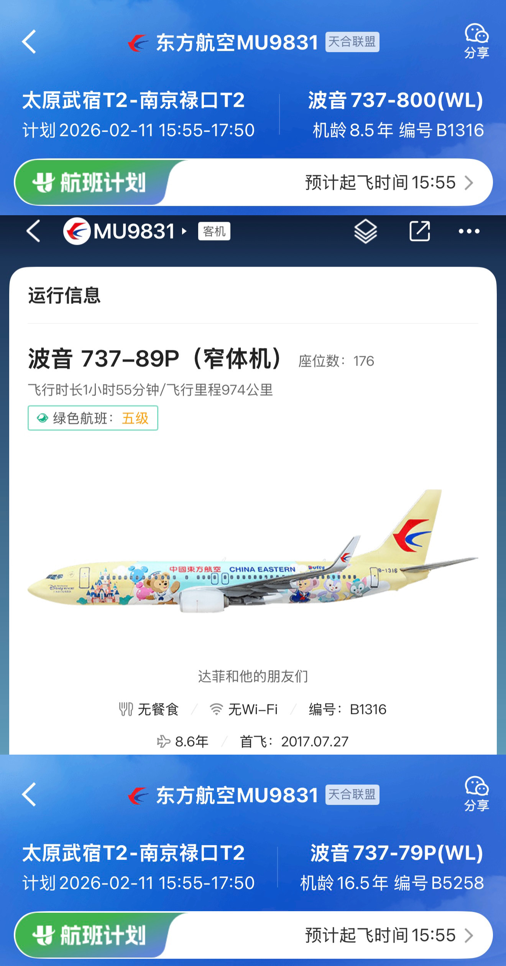
Task: Open bottom 预计起飞时间 15:55 chevron
Action: tap(469, 935)
